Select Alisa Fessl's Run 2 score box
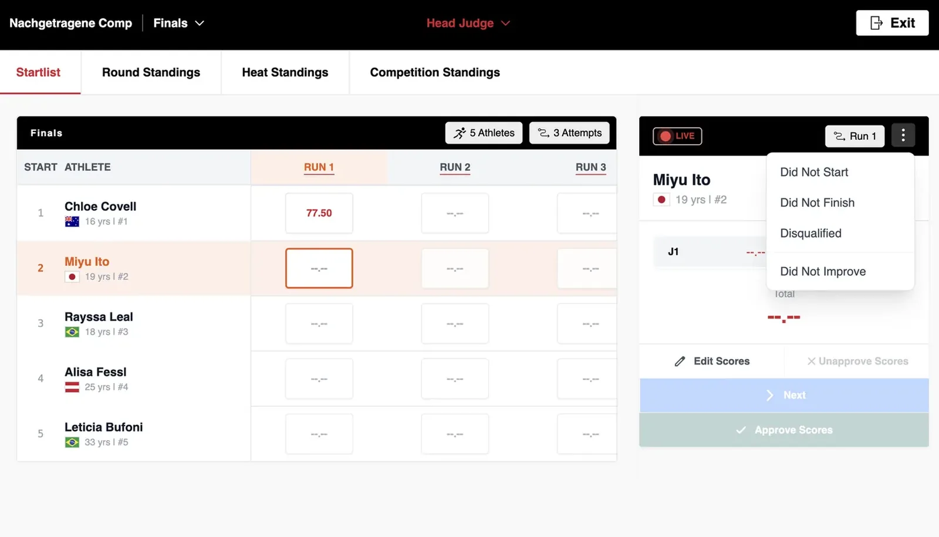 coord(455,379)
